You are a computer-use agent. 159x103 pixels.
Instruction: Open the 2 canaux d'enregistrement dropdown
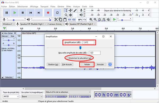pos(56,24)
